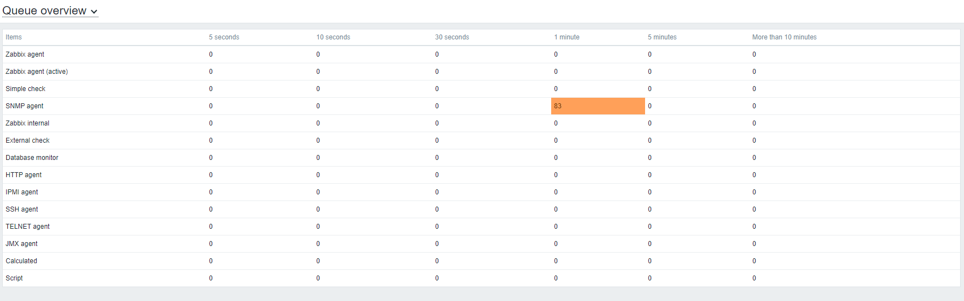The width and height of the screenshot is (964, 301).
Task: Click the TELNET agent row label
Action: pyautogui.click(x=27, y=227)
